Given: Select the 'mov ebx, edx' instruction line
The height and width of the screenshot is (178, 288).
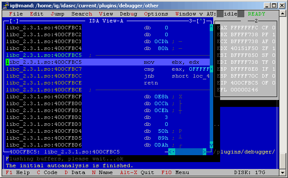Looking at the screenshot, I should (108, 62).
